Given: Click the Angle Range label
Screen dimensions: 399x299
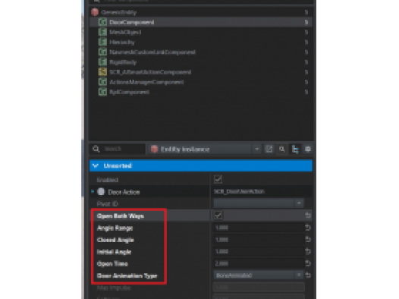Looking at the screenshot, I should pos(115,228).
